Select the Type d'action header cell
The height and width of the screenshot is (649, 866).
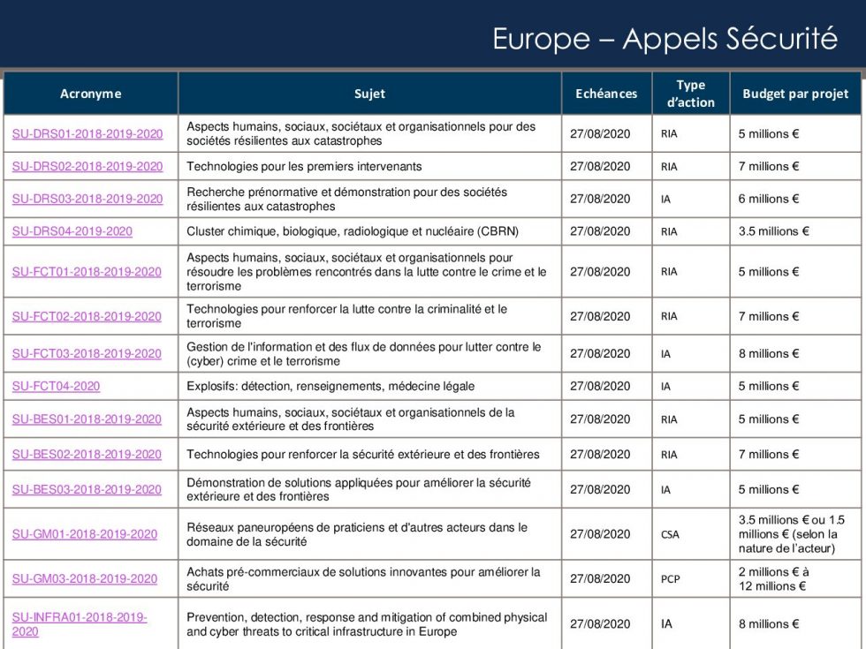(691, 94)
